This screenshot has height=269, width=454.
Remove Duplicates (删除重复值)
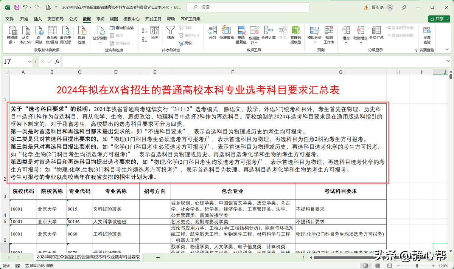coord(241,35)
